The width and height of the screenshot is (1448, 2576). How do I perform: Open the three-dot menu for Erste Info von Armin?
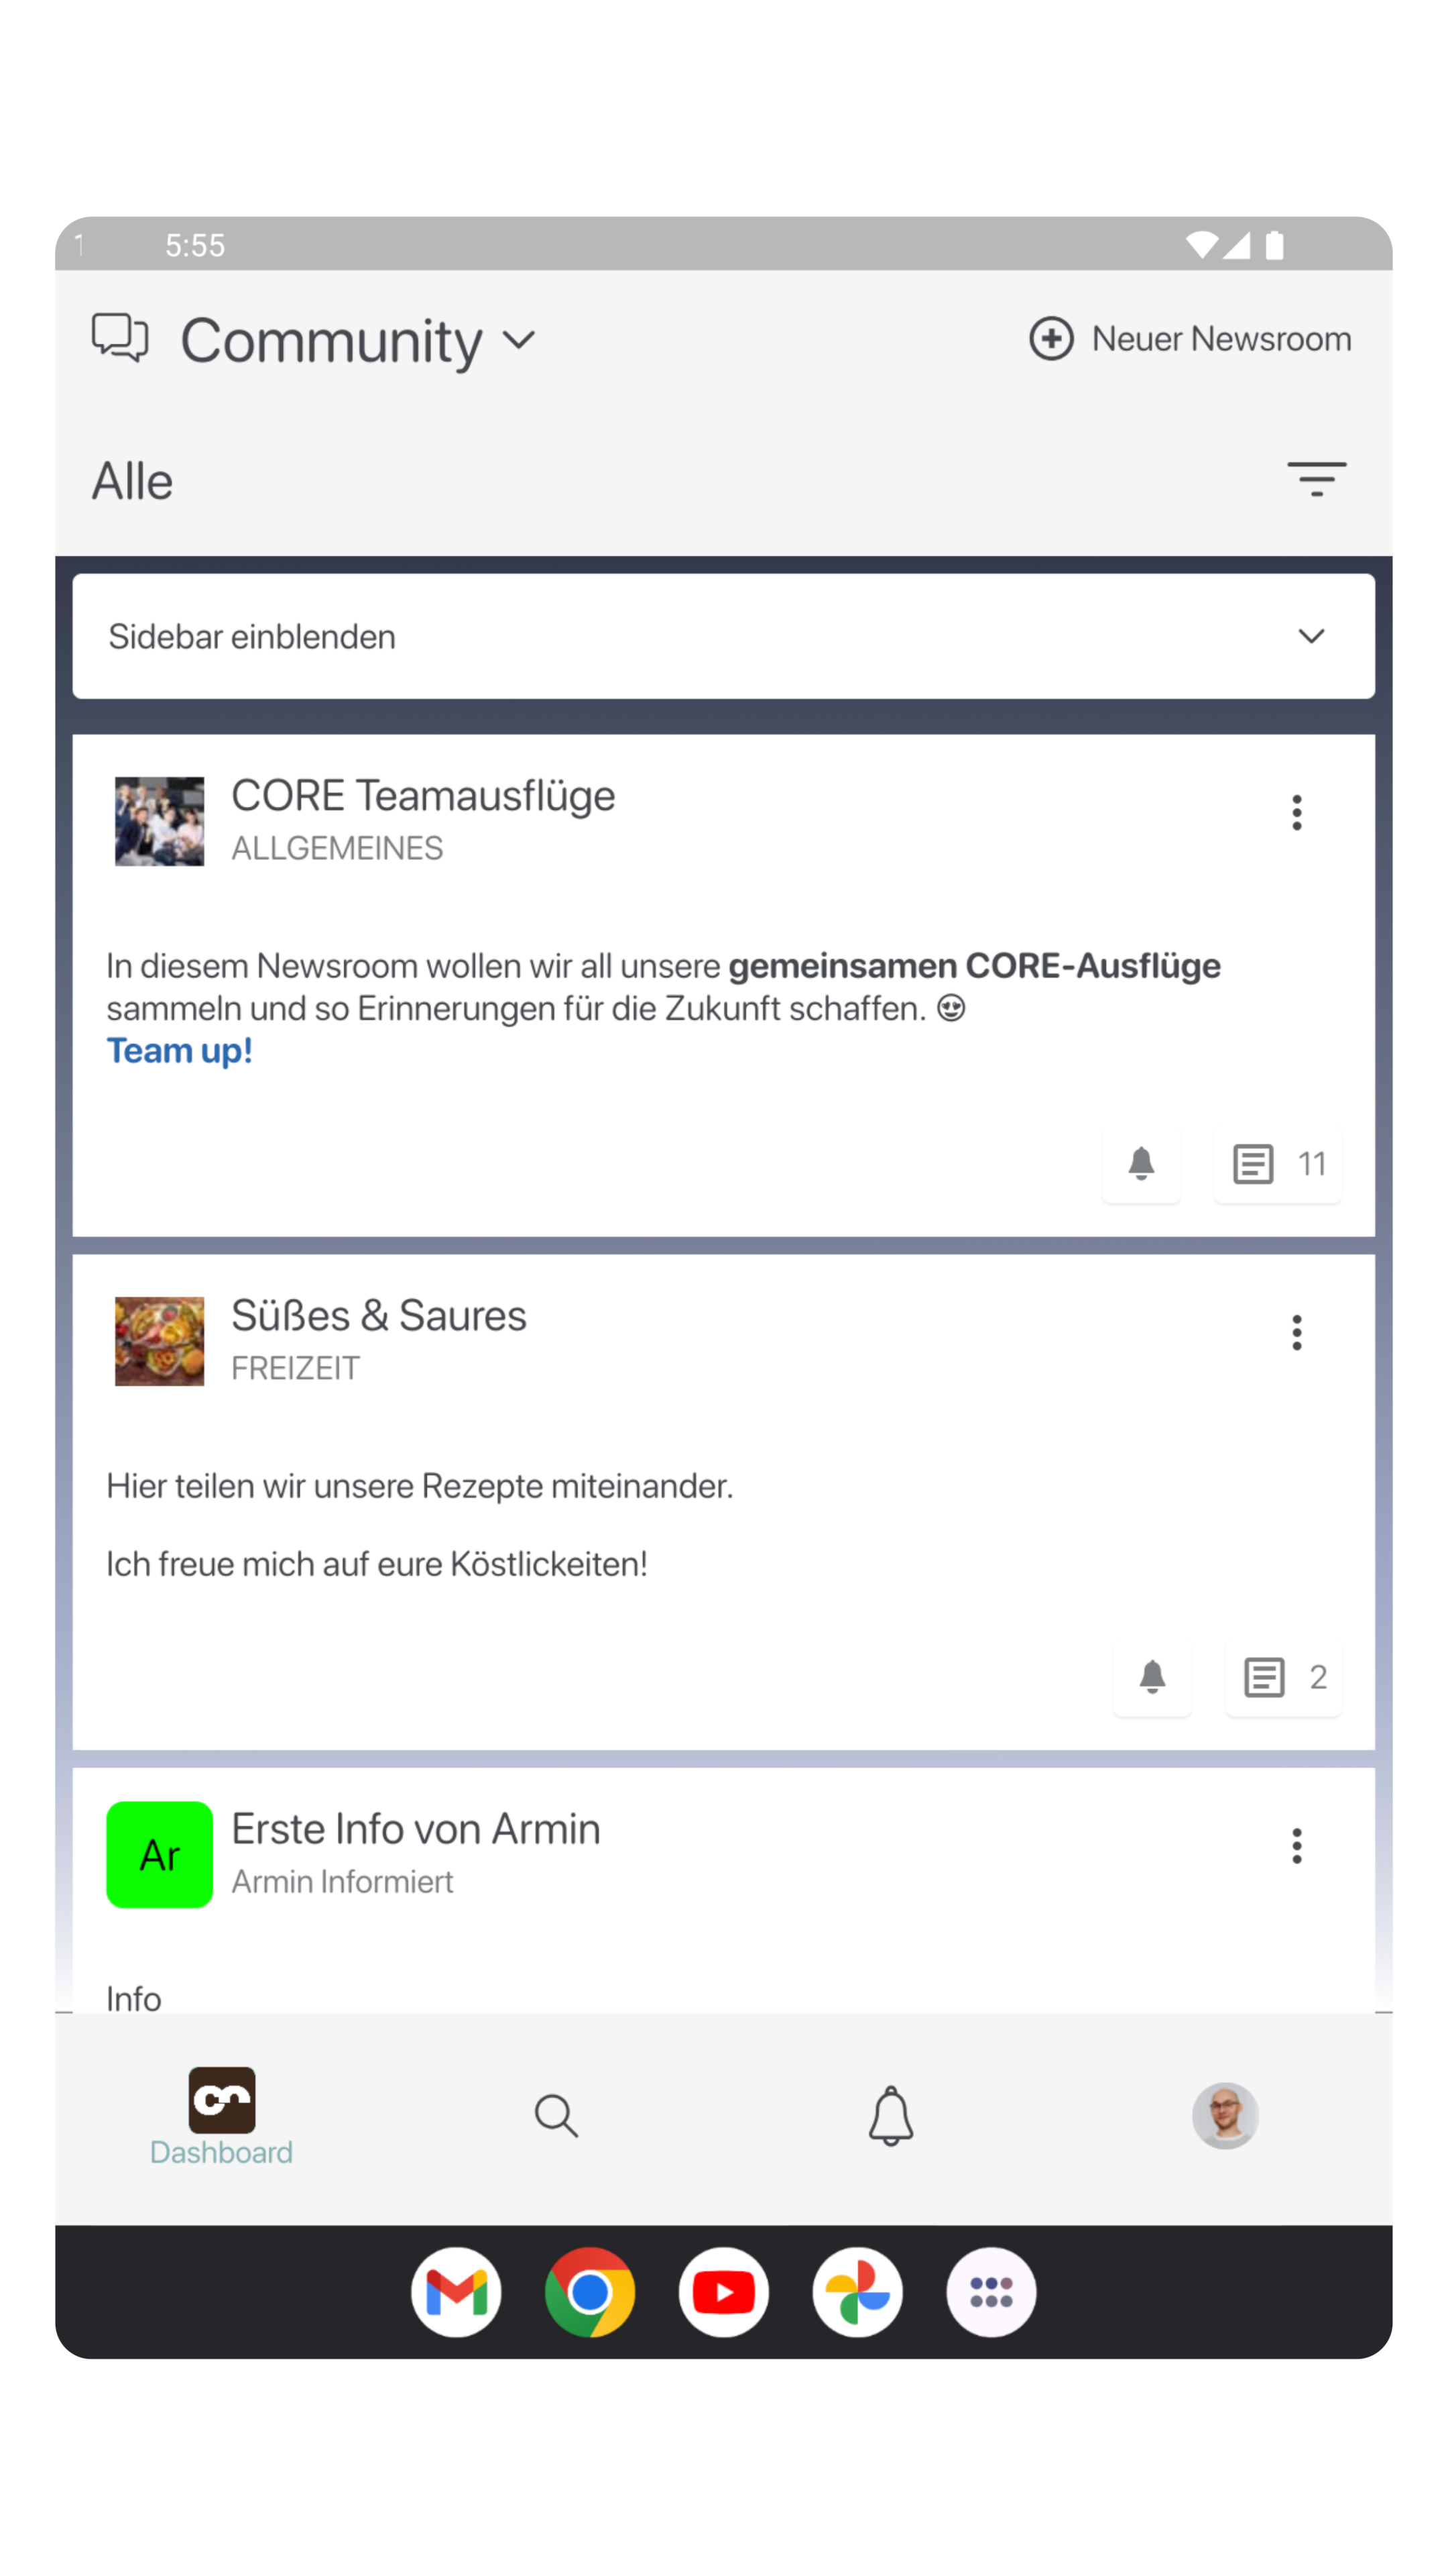(1296, 1846)
